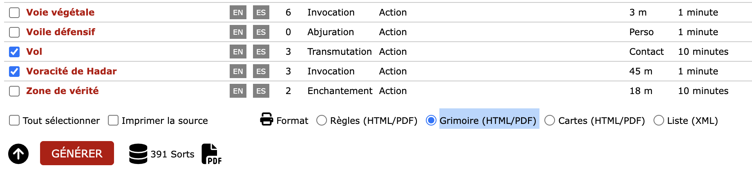
Task: Select the Liste (XML) format radio
Action: (x=659, y=120)
